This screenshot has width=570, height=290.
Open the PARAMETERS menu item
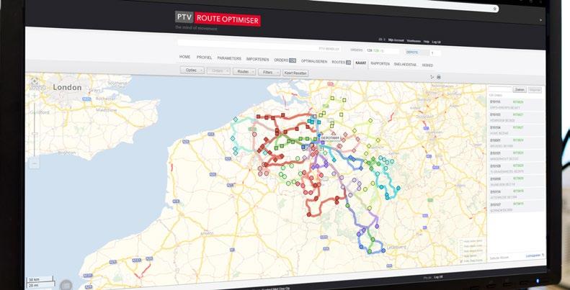229,58
